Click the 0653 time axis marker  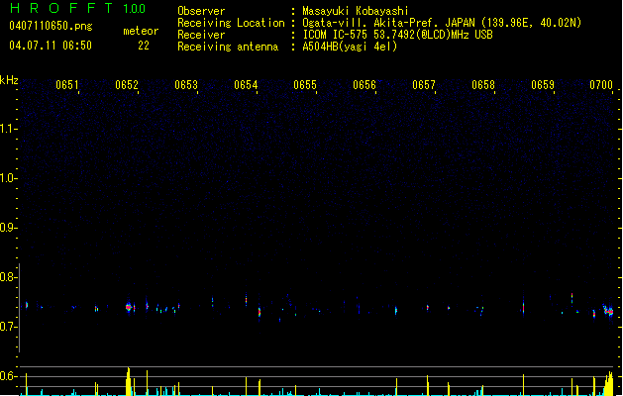click(x=186, y=85)
